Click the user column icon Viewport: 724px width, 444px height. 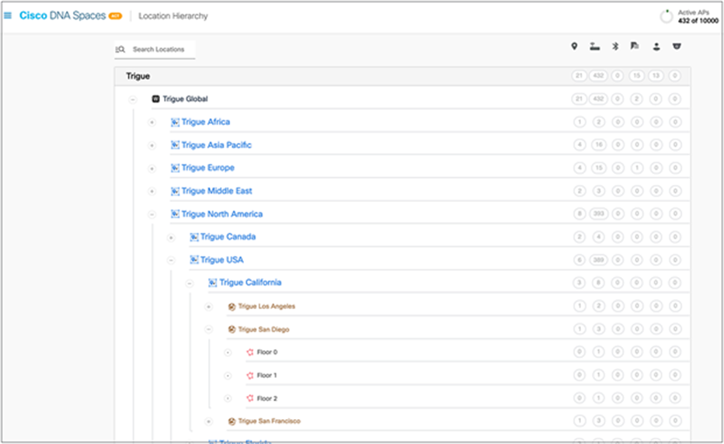click(x=656, y=46)
